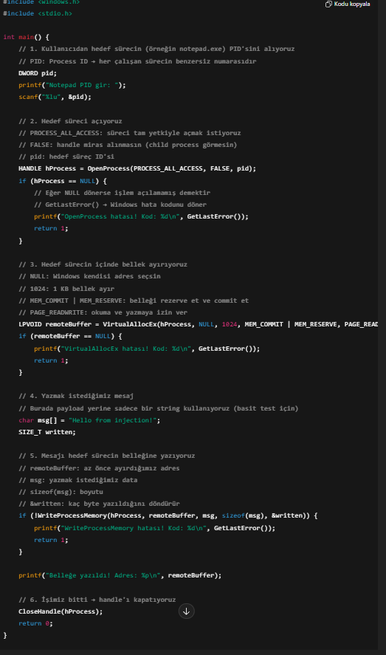Click the 'Kodu kopyala' text label
Viewport: 386px width, 655px height.
[x=352, y=4]
